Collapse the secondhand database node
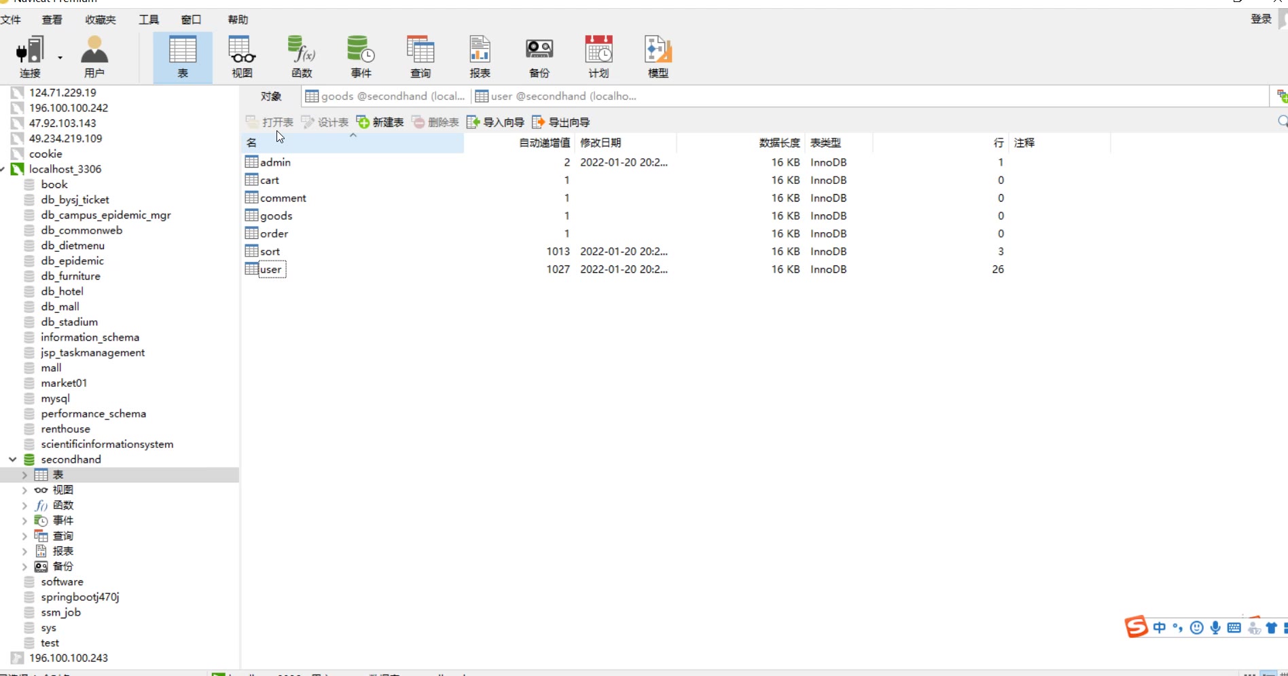 click(x=12, y=459)
